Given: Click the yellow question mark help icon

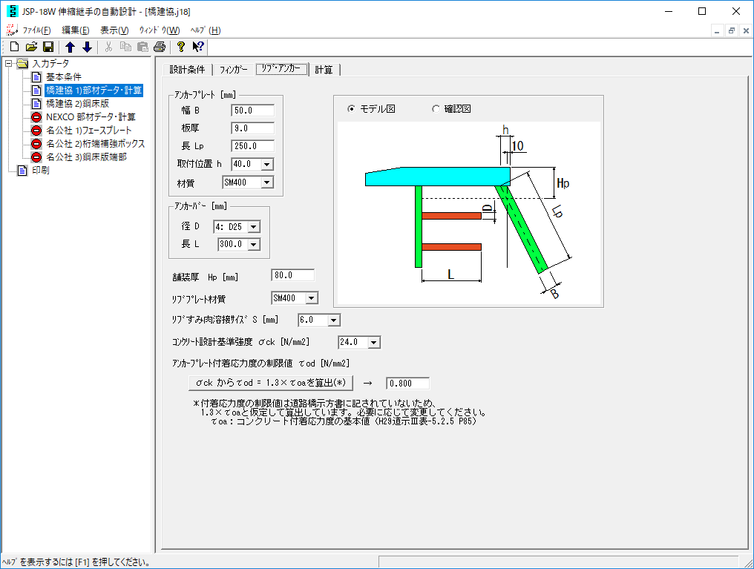Looking at the screenshot, I should pyautogui.click(x=180, y=47).
